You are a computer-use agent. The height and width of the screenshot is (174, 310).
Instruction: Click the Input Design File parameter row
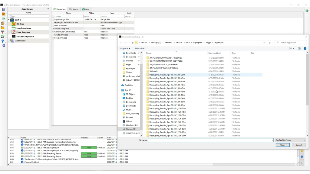pyautogui.click(x=93, y=20)
